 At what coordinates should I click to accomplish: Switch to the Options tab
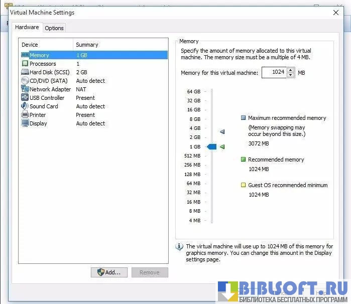click(54, 28)
